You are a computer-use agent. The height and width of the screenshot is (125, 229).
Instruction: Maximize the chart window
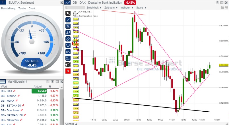click(x=222, y=3)
